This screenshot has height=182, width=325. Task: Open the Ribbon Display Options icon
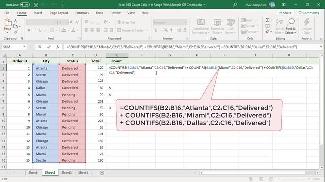284,5
